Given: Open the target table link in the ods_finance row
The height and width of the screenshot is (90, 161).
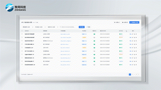Looking at the screenshot, I should pyautogui.click(x=66, y=37).
